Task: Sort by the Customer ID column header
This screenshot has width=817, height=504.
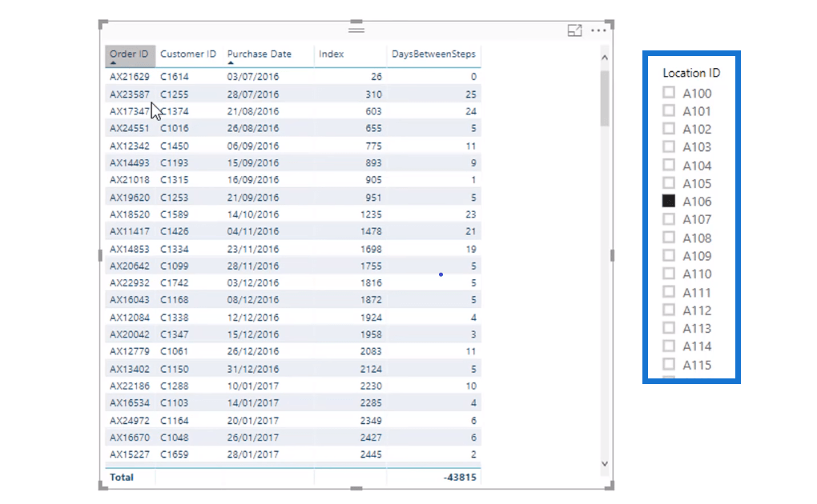Action: (188, 54)
